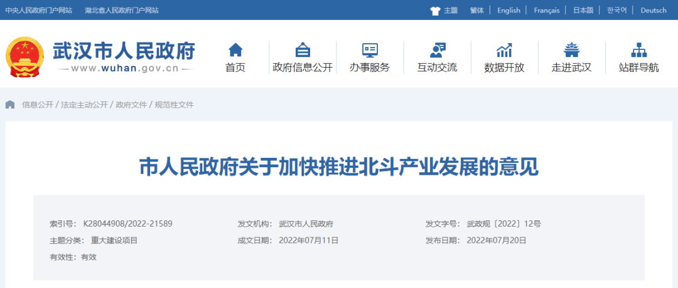Go to 法定主动公开 in breadcrumb

click(84, 105)
